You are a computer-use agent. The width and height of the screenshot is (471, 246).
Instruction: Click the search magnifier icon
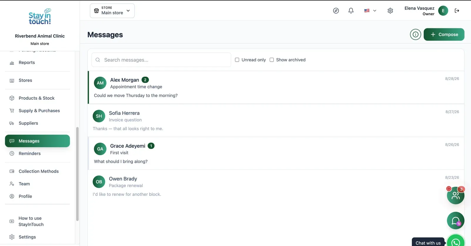coord(98,60)
